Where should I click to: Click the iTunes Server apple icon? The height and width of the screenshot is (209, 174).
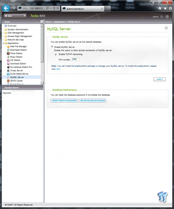pyautogui.click(x=8, y=71)
